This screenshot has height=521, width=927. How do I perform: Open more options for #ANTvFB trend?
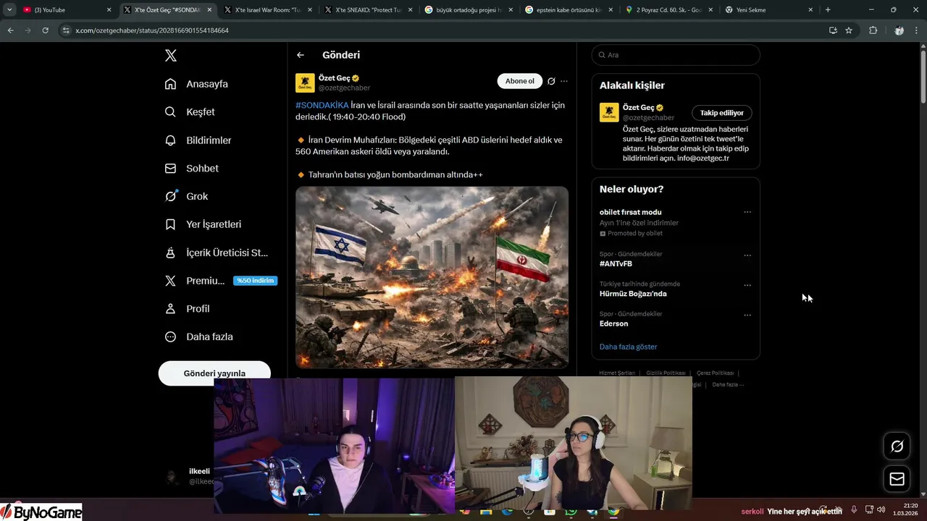click(x=747, y=255)
